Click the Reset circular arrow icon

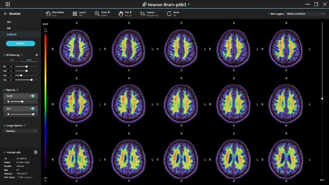click(x=169, y=14)
